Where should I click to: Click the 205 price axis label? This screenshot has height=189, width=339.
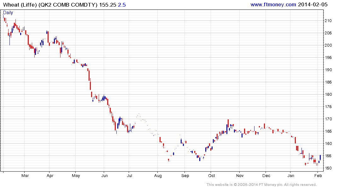coord(328,33)
